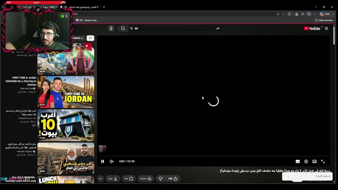The height and width of the screenshot is (190, 338).
Task: Go to YouTube home via logo
Action: pyautogui.click(x=312, y=28)
